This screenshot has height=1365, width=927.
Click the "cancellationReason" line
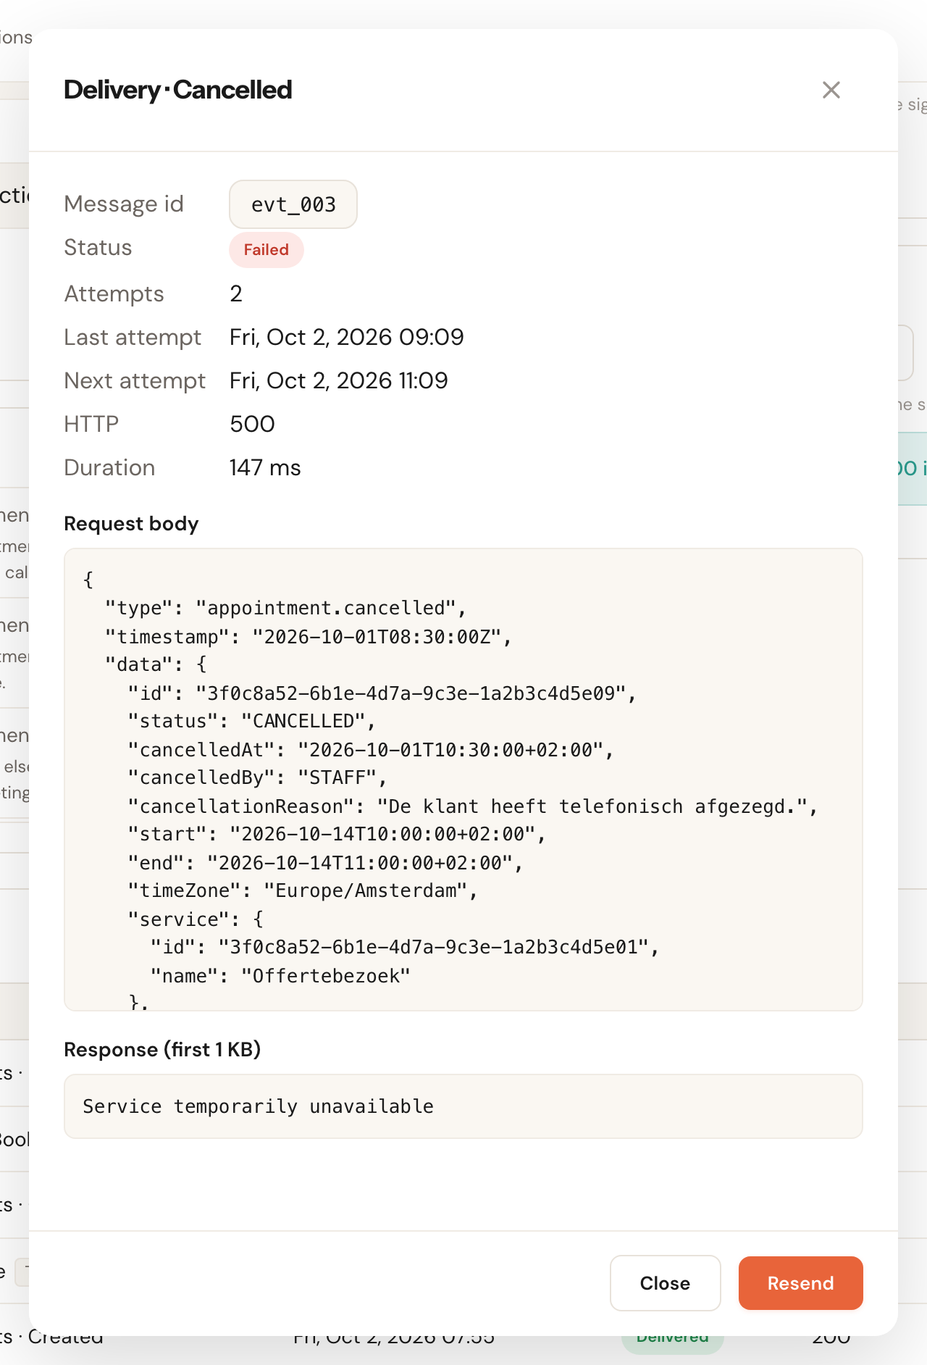(x=473, y=806)
